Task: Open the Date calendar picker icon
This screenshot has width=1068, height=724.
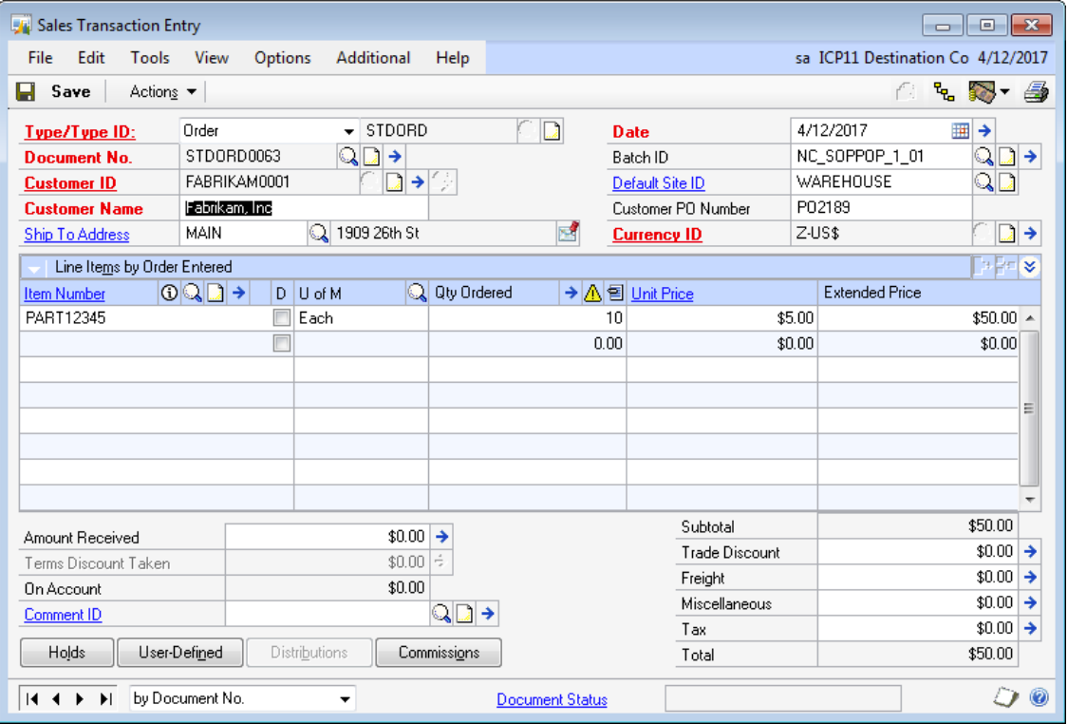Action: (x=961, y=131)
